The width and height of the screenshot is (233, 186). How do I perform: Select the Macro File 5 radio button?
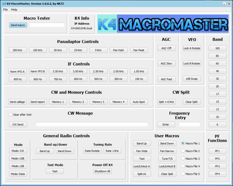click(x=183, y=174)
